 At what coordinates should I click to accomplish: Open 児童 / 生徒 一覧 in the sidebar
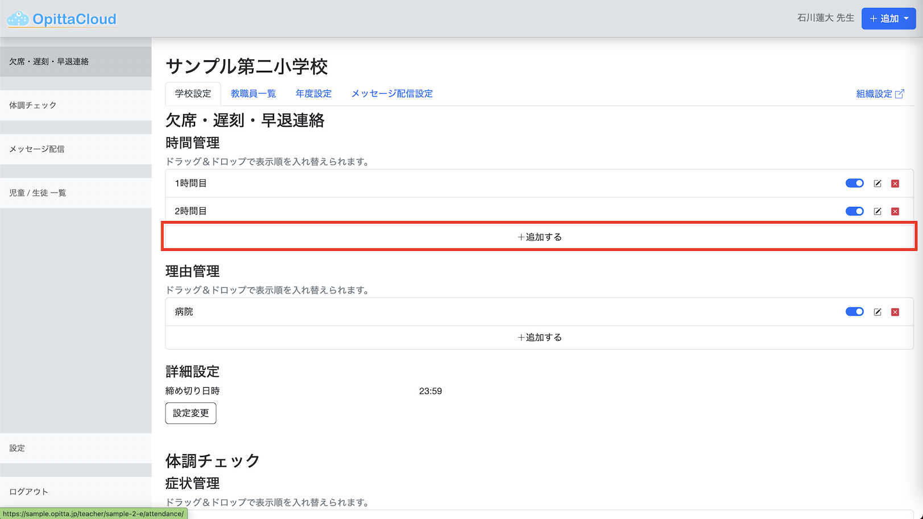point(76,193)
